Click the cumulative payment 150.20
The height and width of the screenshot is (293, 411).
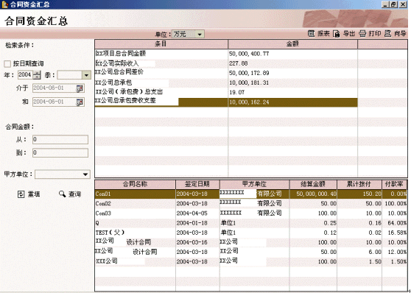click(372, 194)
